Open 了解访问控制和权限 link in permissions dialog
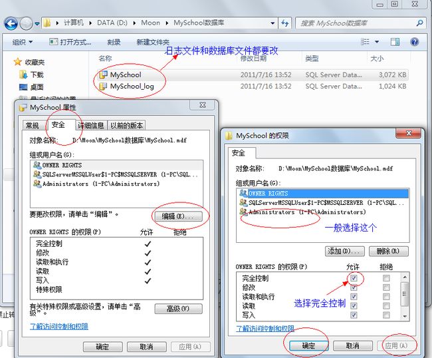The width and height of the screenshot is (432, 358). click(x=265, y=329)
